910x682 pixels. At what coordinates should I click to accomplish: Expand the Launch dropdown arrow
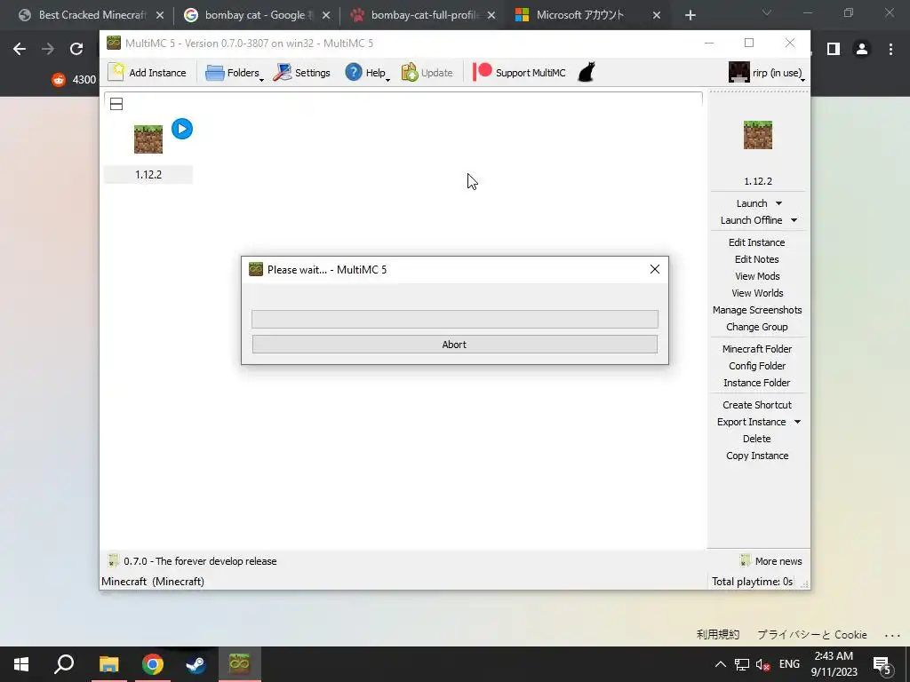778,203
